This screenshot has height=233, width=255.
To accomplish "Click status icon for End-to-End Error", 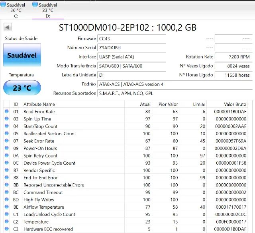I will click(7, 177).
